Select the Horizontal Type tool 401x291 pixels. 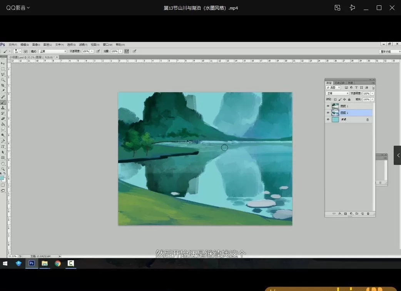tap(3, 146)
